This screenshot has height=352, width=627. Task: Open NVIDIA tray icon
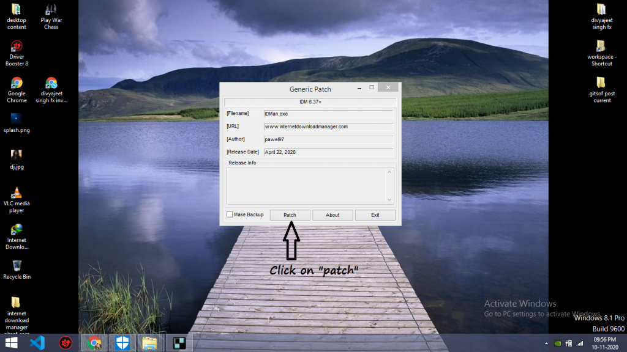(x=557, y=343)
